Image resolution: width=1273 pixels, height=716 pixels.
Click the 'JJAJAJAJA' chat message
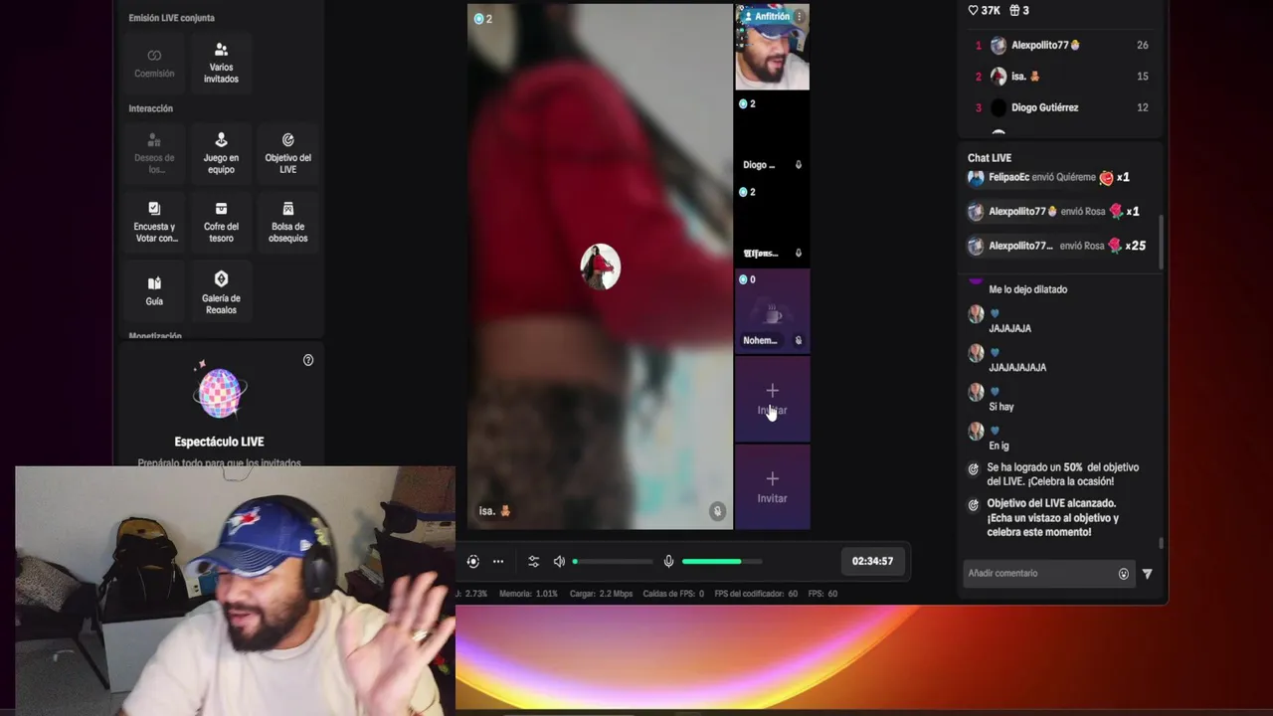[1017, 367]
